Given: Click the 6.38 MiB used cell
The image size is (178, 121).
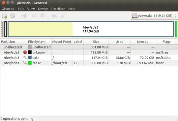Looking at the screenshot, I should click(123, 63).
